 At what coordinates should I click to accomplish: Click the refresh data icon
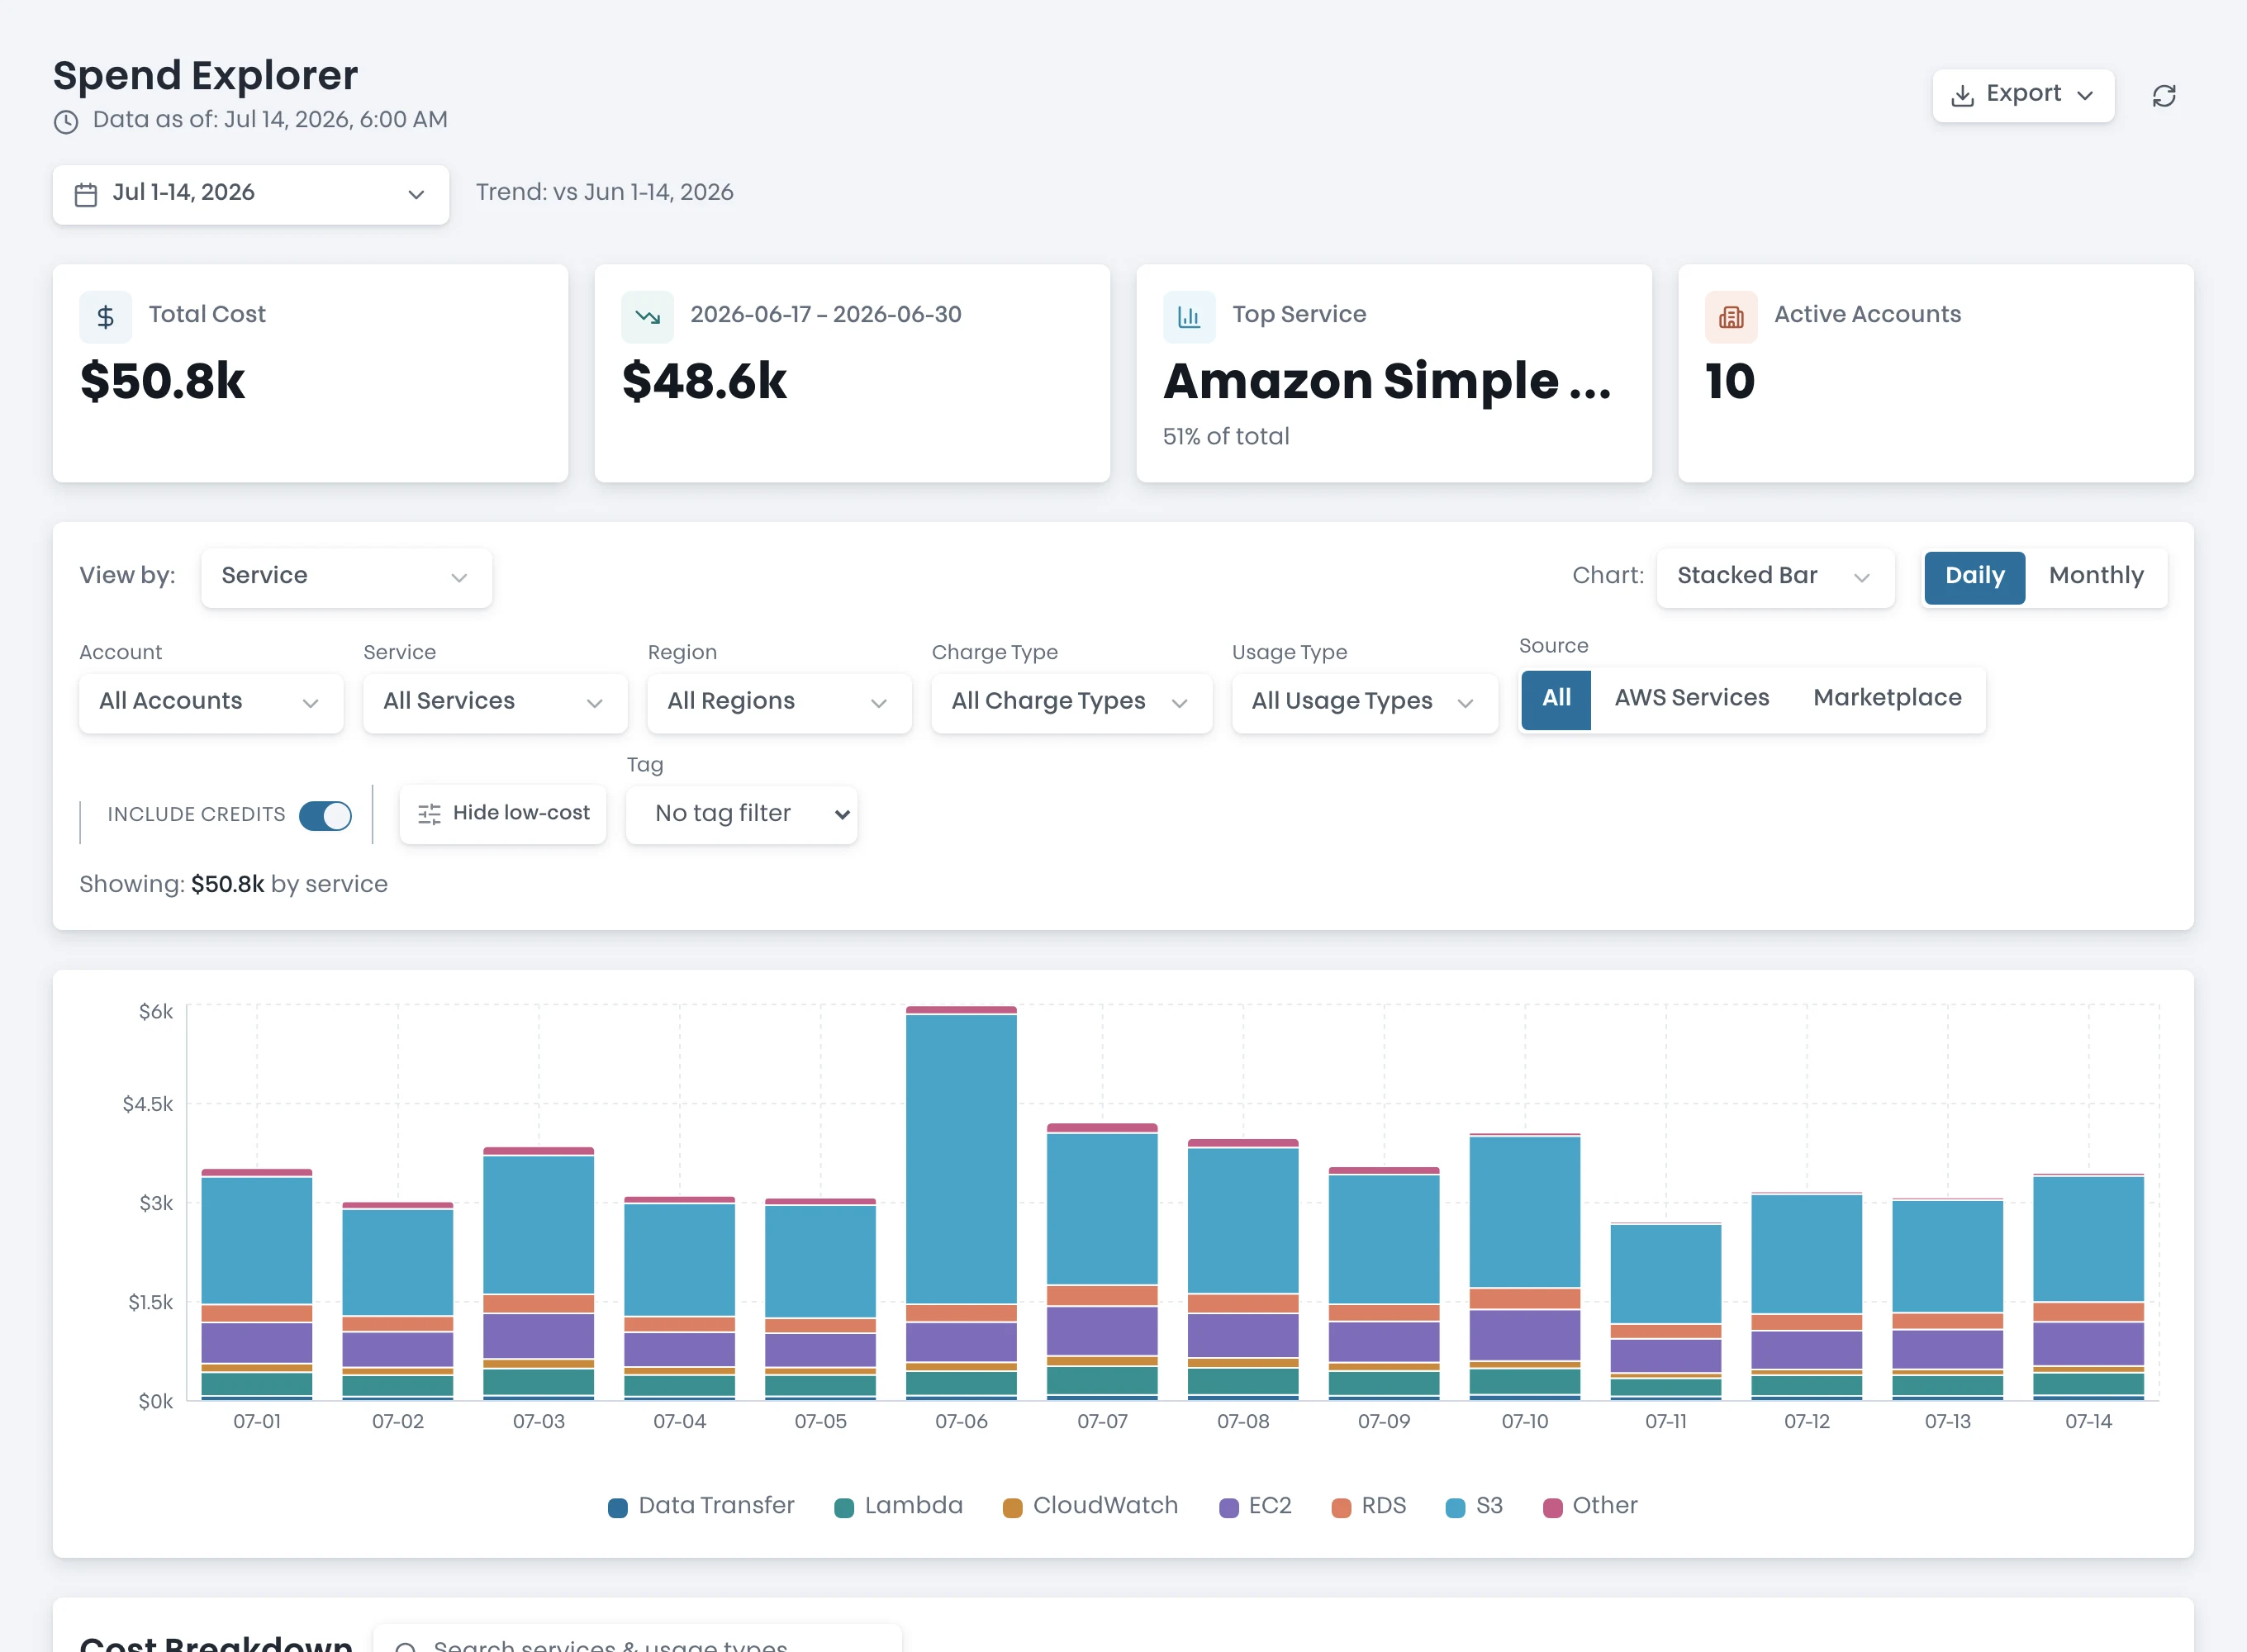(2164, 96)
